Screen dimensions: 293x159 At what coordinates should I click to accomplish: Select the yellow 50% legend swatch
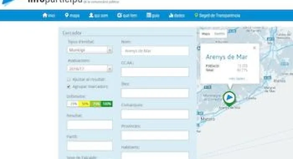coord(84,104)
